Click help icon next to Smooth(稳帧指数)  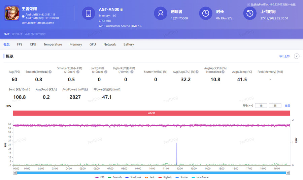click(50, 72)
